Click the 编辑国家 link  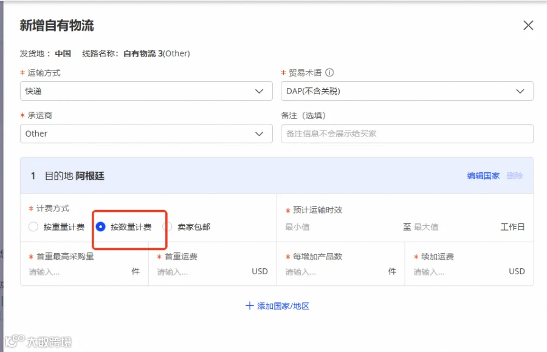[483, 176]
